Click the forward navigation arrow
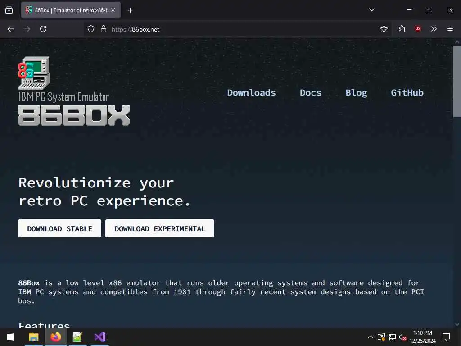The width and height of the screenshot is (461, 346). [27, 29]
